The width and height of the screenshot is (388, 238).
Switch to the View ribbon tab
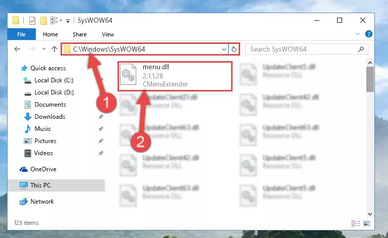pos(108,34)
